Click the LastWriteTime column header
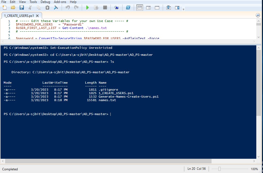 pyautogui.click(x=55, y=83)
